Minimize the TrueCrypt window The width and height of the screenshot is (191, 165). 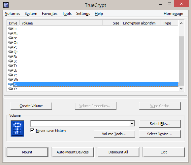(x=161, y=4)
